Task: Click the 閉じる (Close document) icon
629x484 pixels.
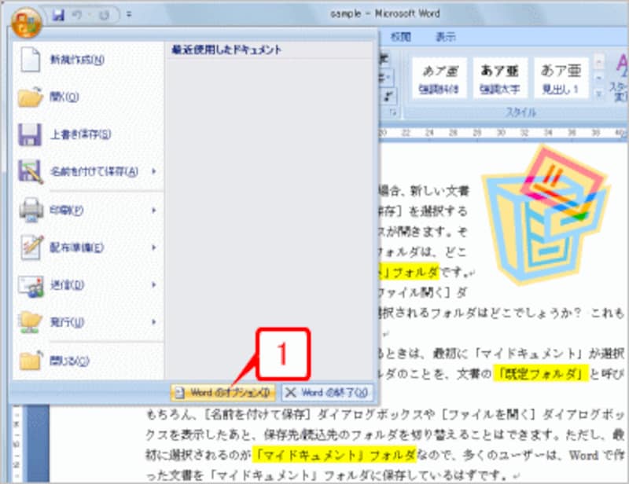Action: pos(31,361)
